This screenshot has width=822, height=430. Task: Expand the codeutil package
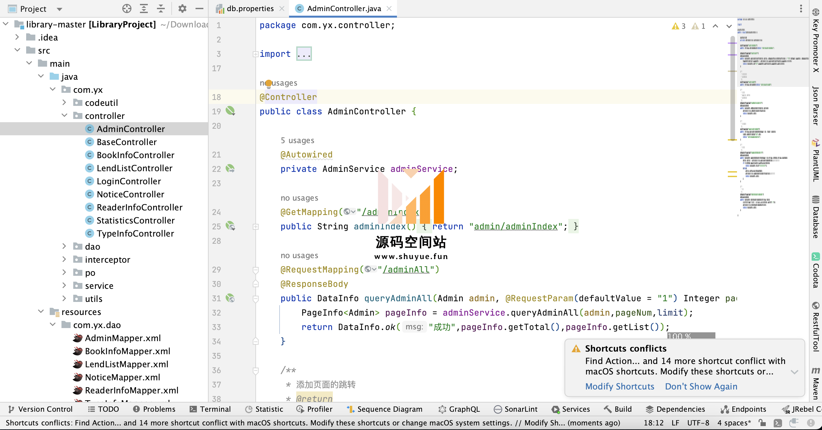point(64,103)
